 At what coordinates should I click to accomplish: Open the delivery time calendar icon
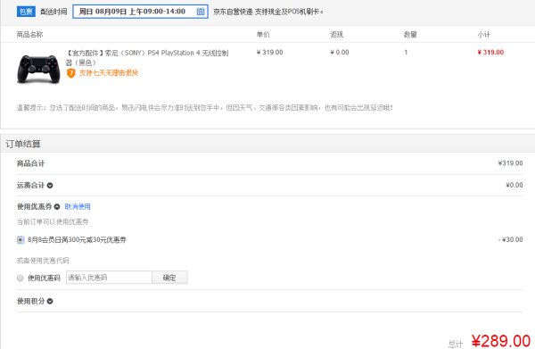201,12
